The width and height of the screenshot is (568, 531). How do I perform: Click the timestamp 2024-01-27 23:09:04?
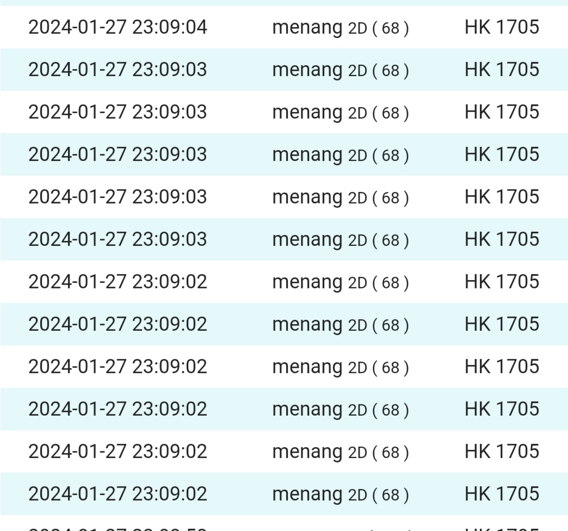pyautogui.click(x=118, y=27)
